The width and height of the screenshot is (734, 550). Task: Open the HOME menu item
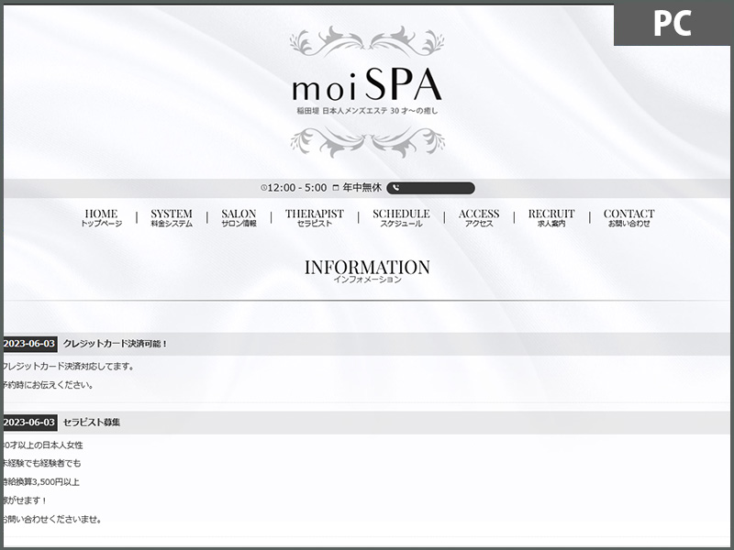(x=101, y=217)
